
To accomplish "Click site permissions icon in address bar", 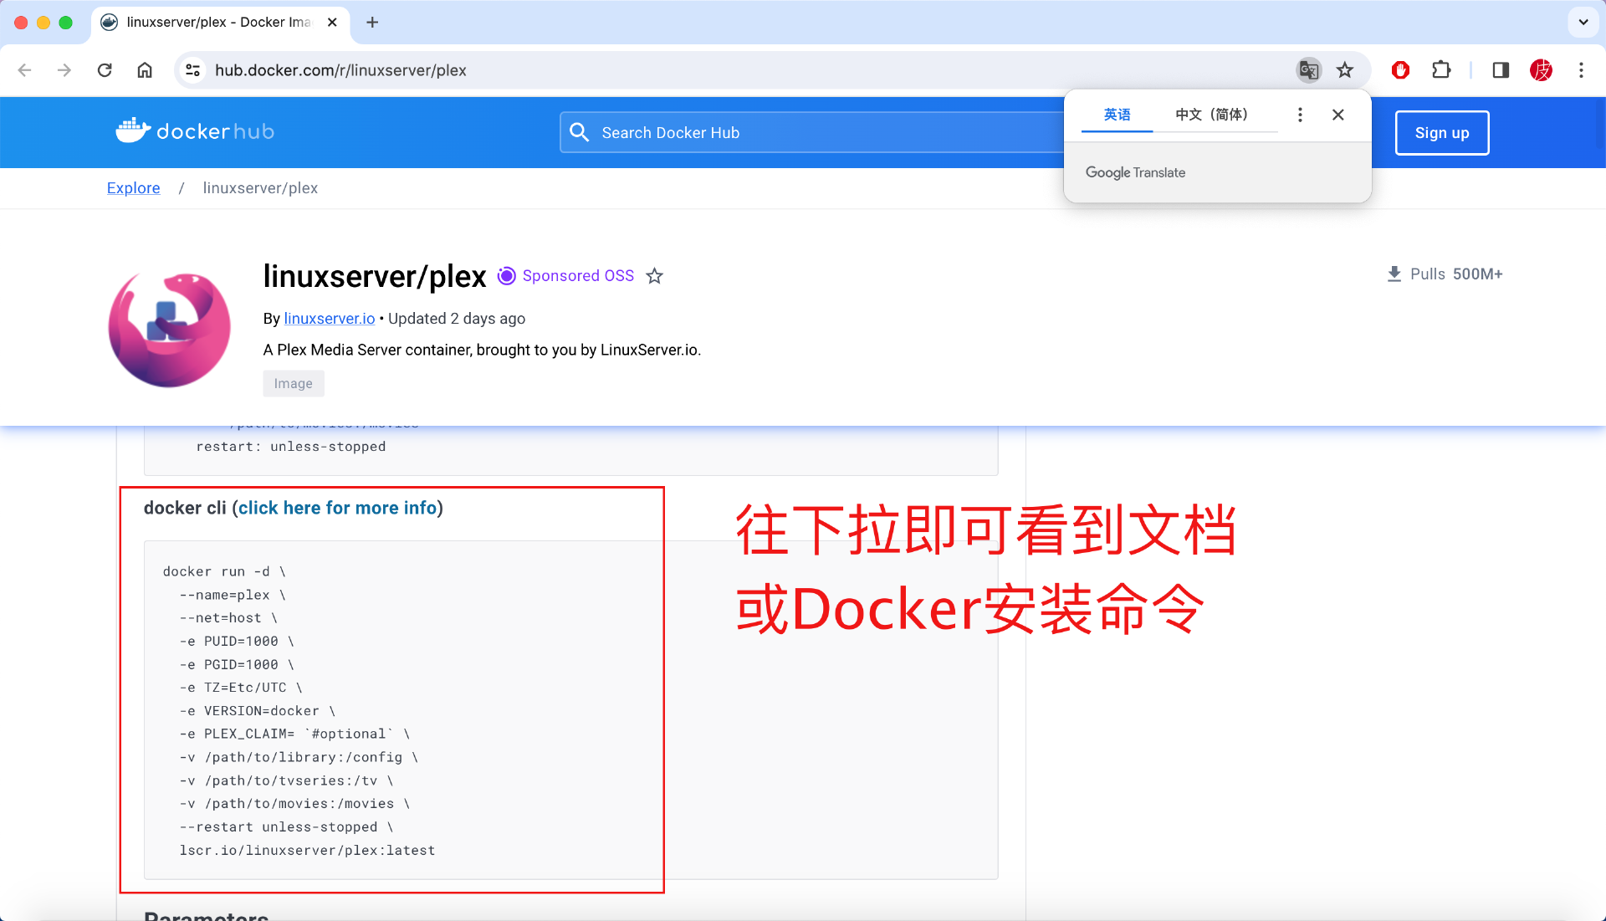I will point(192,70).
